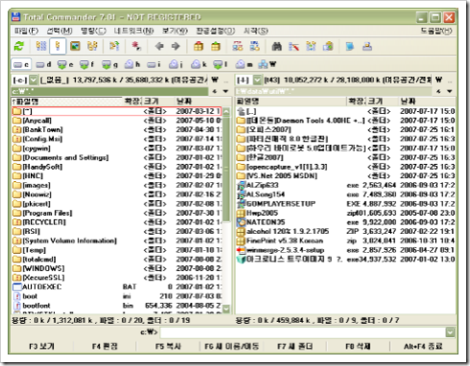This screenshot has width=470, height=366.
Task: Click the Unpack files box icon
Action: pyautogui.click(x=216, y=46)
